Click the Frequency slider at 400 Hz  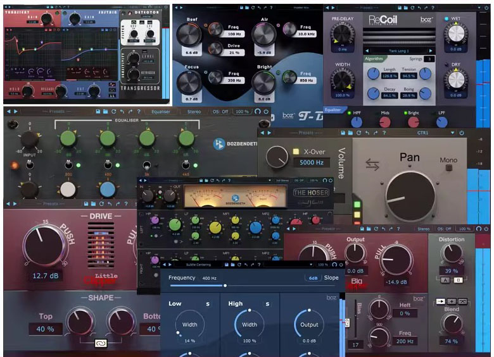(225, 286)
